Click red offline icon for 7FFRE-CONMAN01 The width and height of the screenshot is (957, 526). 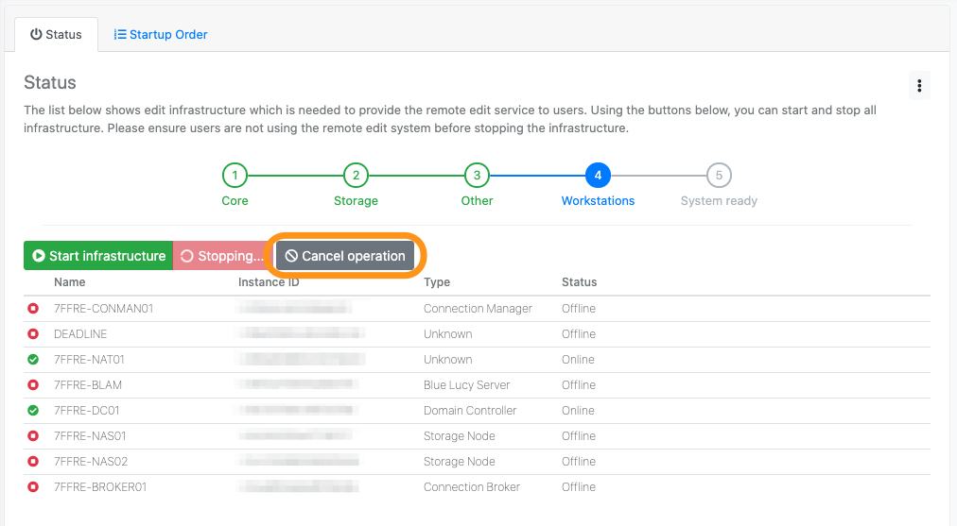tap(33, 309)
